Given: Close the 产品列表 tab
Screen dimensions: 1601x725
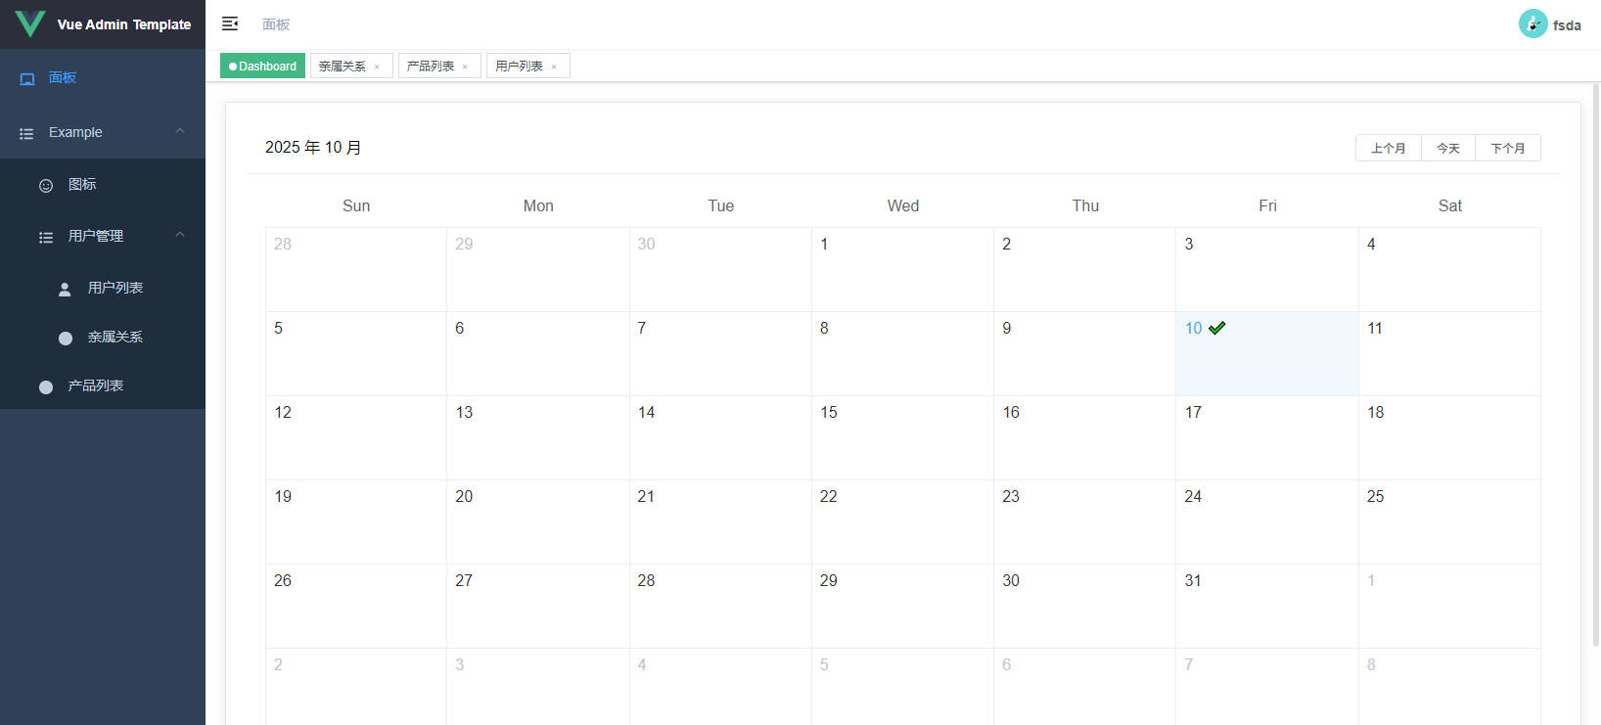Looking at the screenshot, I should click(465, 67).
